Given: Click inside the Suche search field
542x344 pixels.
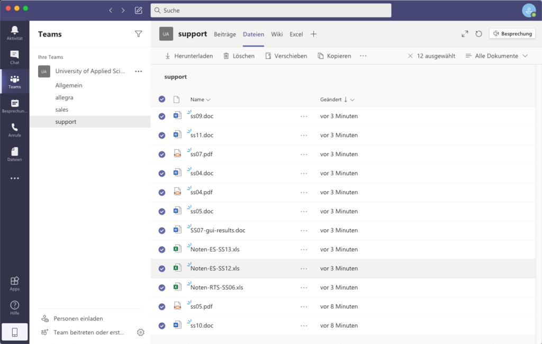Looking at the screenshot, I should pyautogui.click(x=271, y=10).
